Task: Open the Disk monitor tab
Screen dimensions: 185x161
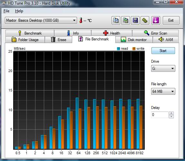Action: (134, 40)
